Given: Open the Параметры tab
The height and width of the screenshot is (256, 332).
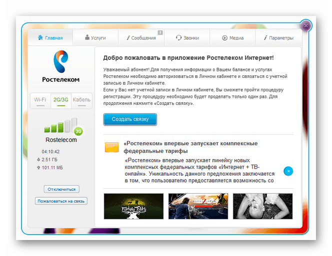Looking at the screenshot, I should (x=278, y=37).
